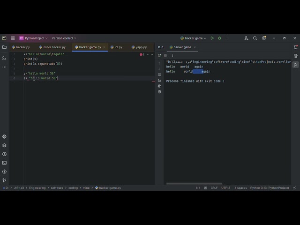Open the Code With Me user icon
Viewport: 300px width, 225px height.
[246, 38]
